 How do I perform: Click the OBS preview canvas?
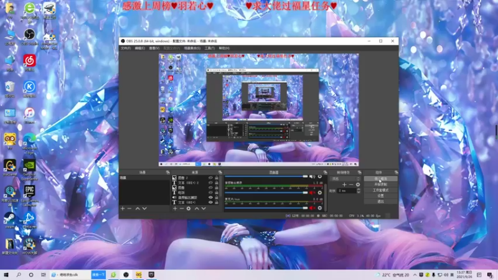point(258,110)
